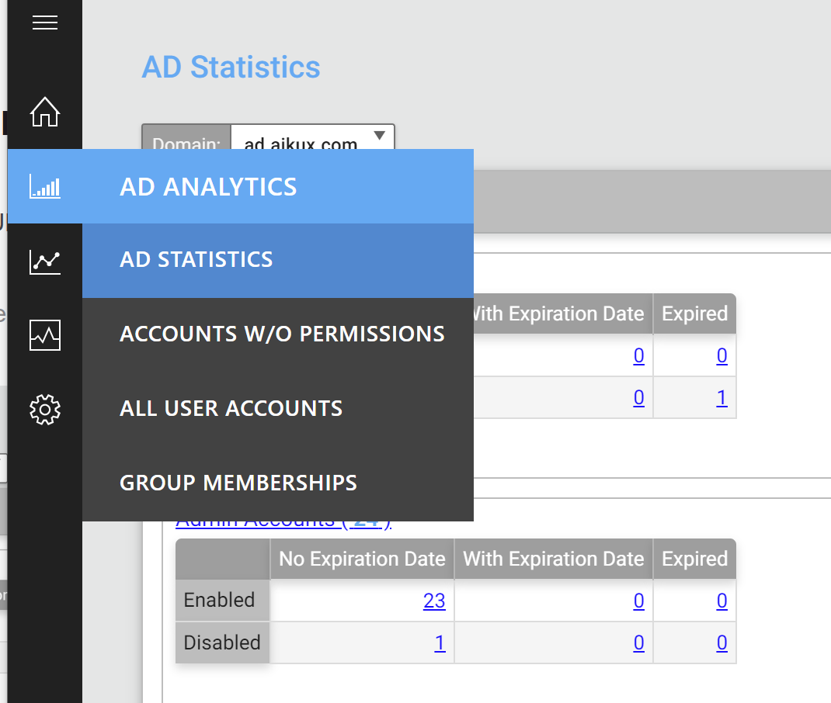Open the Expired count 1 link in upper table
The height and width of the screenshot is (703, 831).
click(x=721, y=397)
